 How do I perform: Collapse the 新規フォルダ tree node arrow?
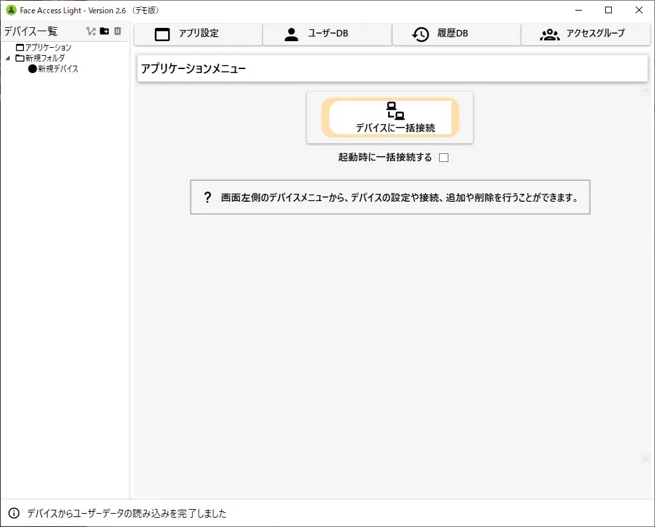point(8,58)
